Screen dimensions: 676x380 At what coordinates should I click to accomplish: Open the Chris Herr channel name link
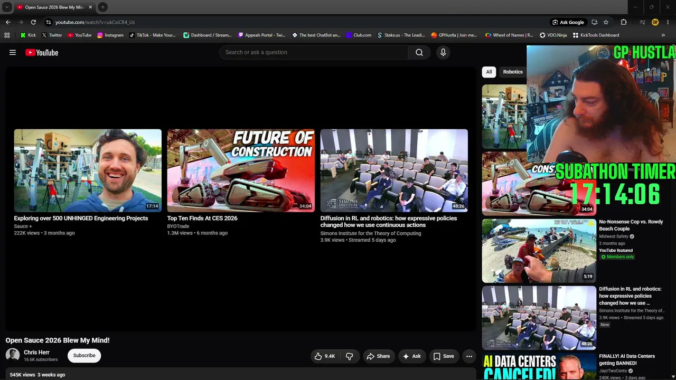click(x=36, y=353)
